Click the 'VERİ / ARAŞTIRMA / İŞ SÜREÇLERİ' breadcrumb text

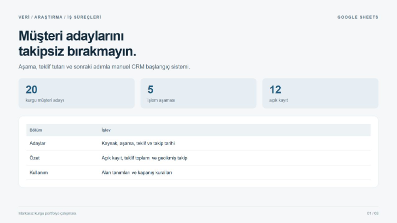(60, 17)
